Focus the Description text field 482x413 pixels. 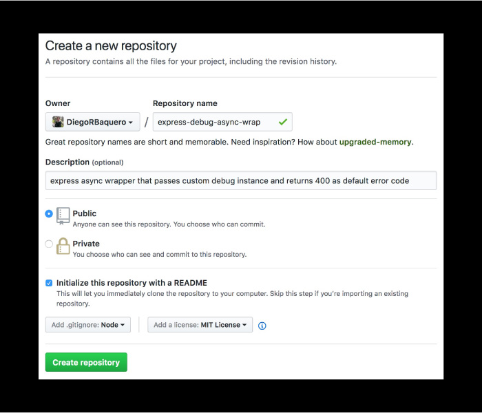[241, 180]
